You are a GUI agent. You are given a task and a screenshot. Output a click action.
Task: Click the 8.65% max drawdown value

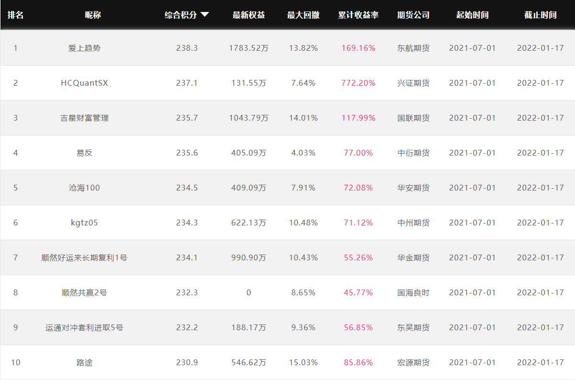tap(303, 292)
